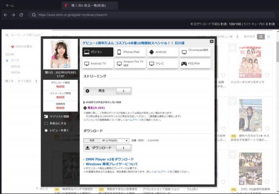
Task: Click 非表示にする in the side panel
Action: tap(58, 123)
